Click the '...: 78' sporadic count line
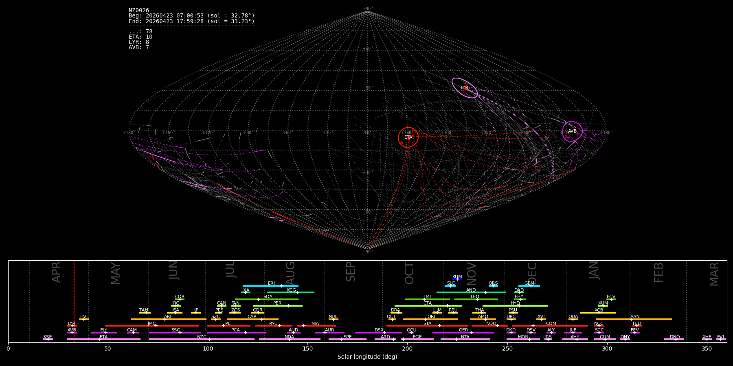The width and height of the screenshot is (733, 366). pos(140,31)
